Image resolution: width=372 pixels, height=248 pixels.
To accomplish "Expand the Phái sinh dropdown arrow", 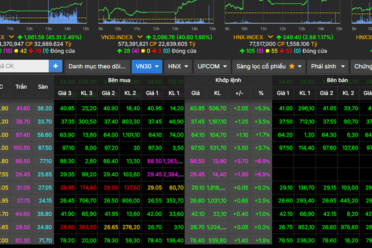I will (343, 67).
